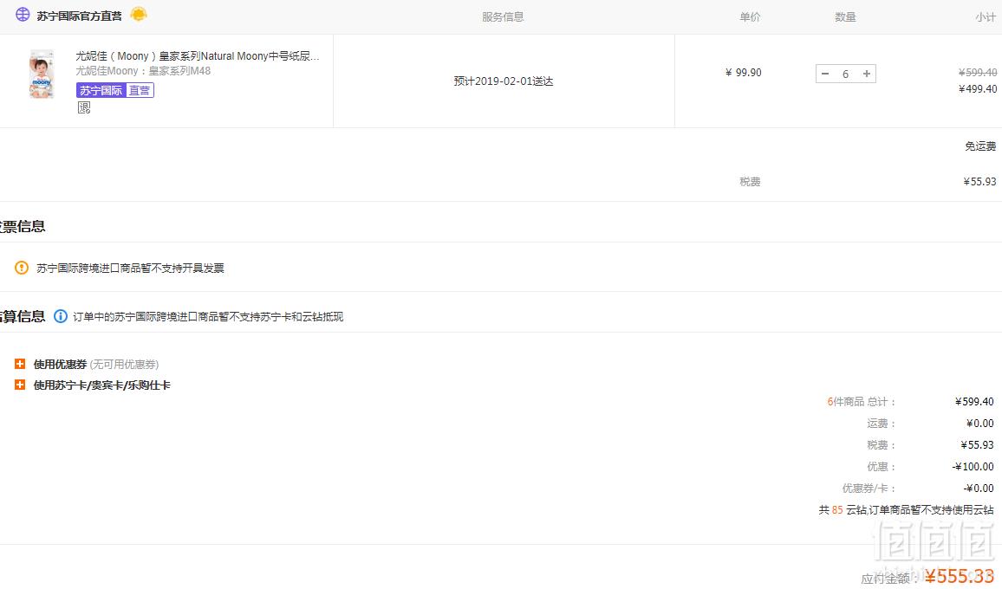Click the quantity input field showing 6

point(845,74)
